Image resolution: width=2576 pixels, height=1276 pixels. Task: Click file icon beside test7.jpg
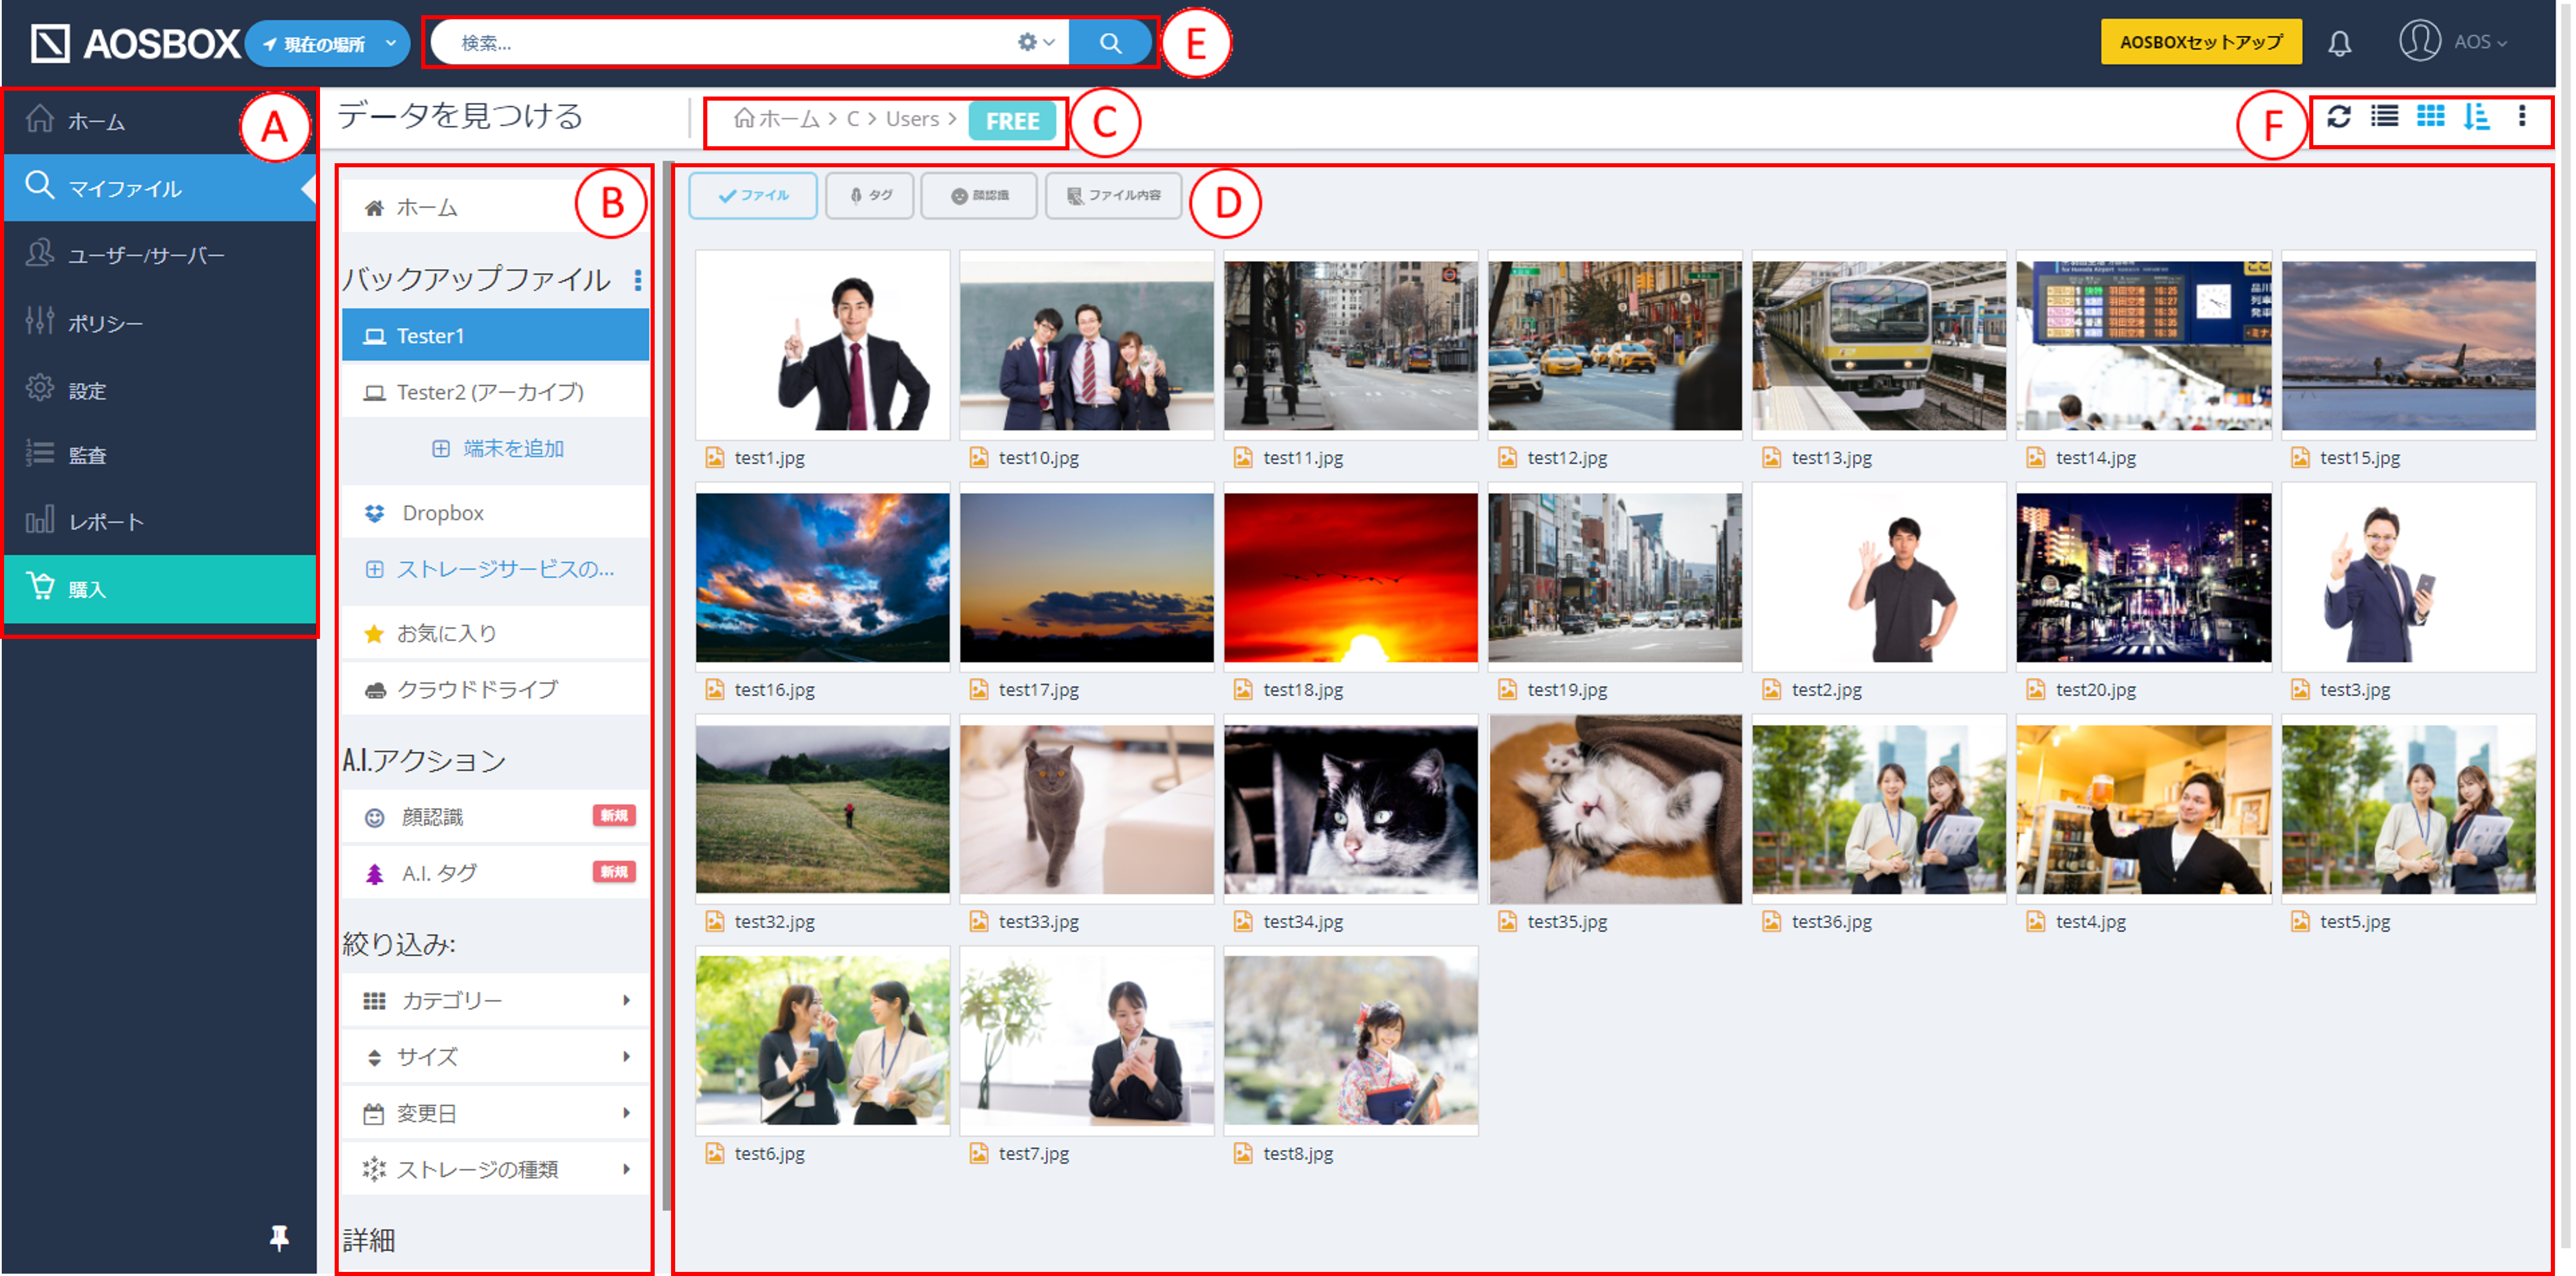[x=978, y=1153]
